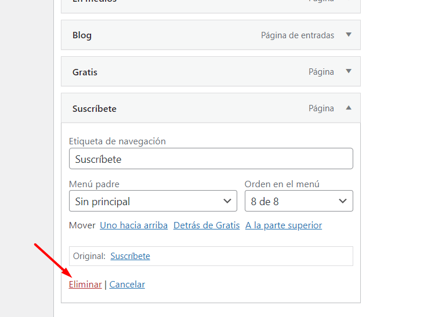The height and width of the screenshot is (317, 424).
Task: Open the Menú padre dropdown
Action: [x=153, y=201]
